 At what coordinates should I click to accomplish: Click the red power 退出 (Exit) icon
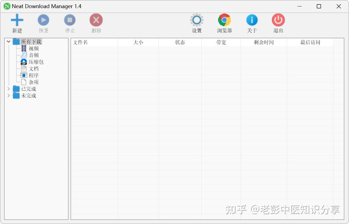pyautogui.click(x=278, y=20)
